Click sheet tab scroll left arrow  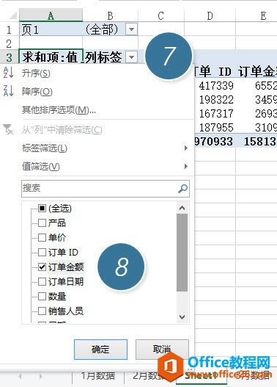pos(20,377)
